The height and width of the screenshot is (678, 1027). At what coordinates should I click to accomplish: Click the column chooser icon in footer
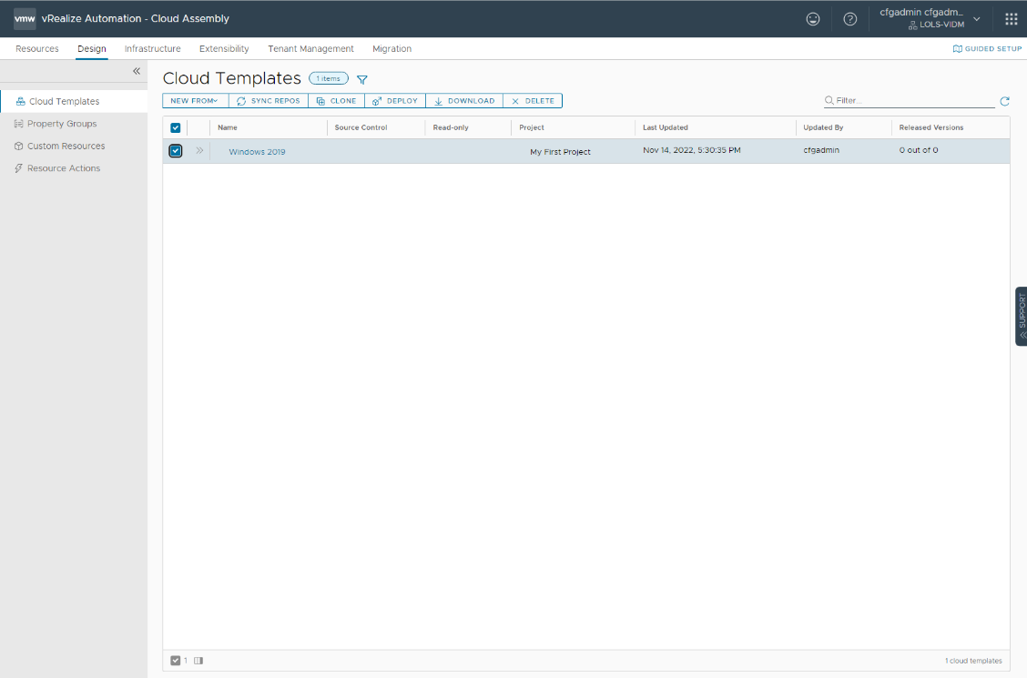click(198, 661)
